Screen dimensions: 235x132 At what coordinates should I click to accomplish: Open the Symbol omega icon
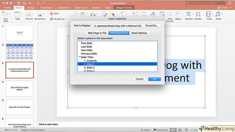tap(198, 14)
